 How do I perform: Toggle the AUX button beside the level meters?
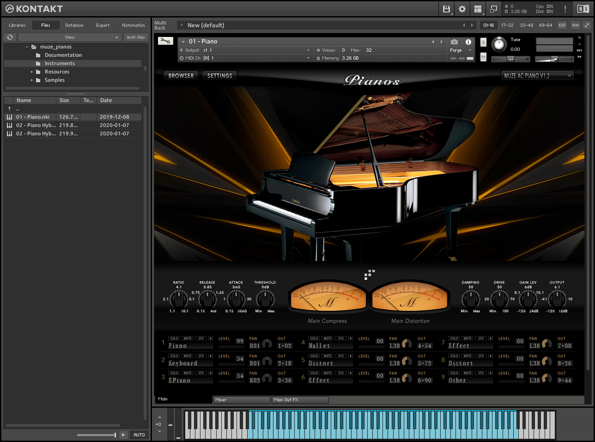[x=579, y=50]
